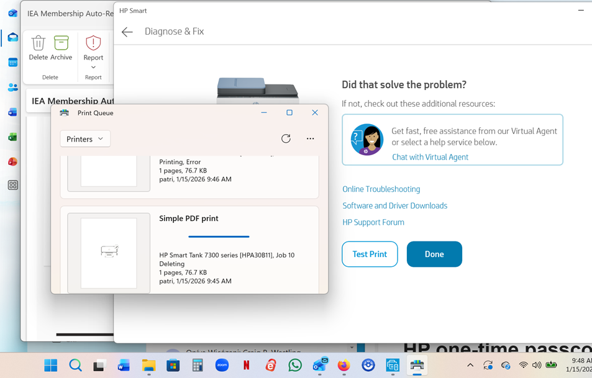This screenshot has height=378, width=592.
Task: Open the Windows Start menu
Action: (50, 365)
